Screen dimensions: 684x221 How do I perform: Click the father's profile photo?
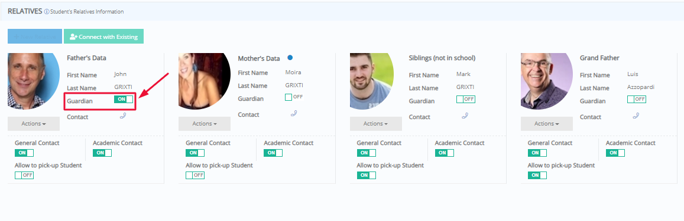tap(34, 81)
